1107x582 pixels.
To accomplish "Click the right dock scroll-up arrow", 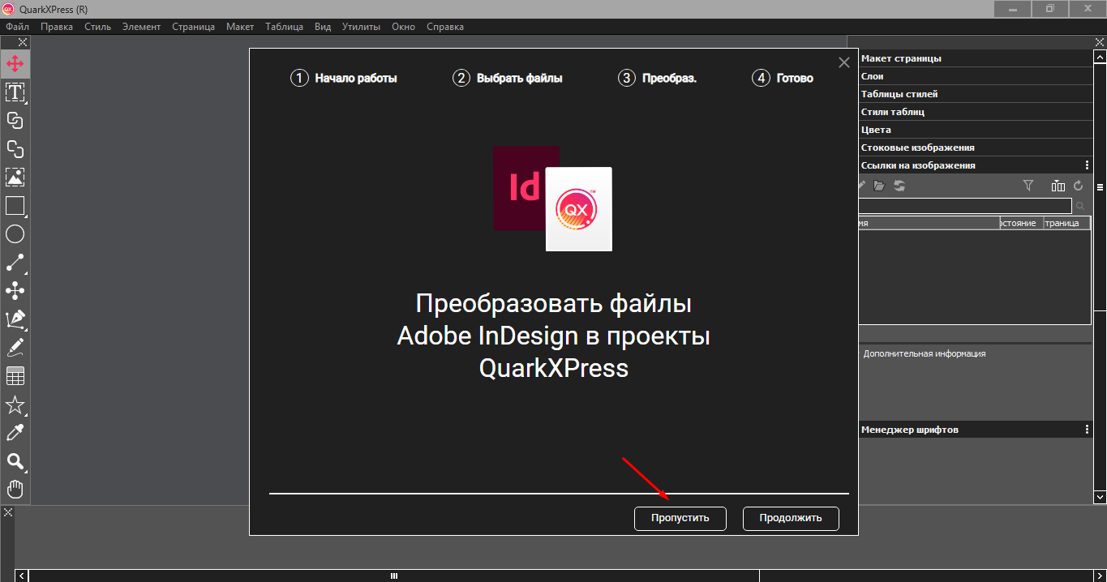I will point(1100,58).
